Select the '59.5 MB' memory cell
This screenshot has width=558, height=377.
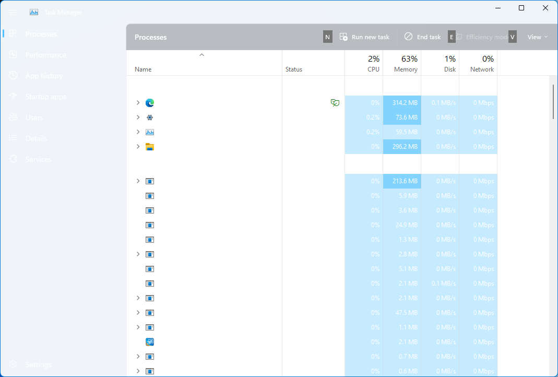[402, 132]
